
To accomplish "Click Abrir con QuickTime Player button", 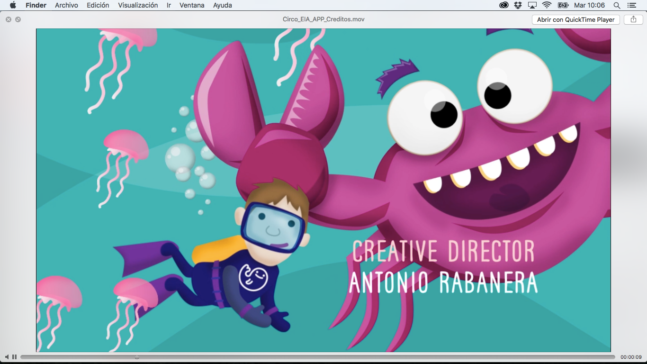I will coord(575,19).
